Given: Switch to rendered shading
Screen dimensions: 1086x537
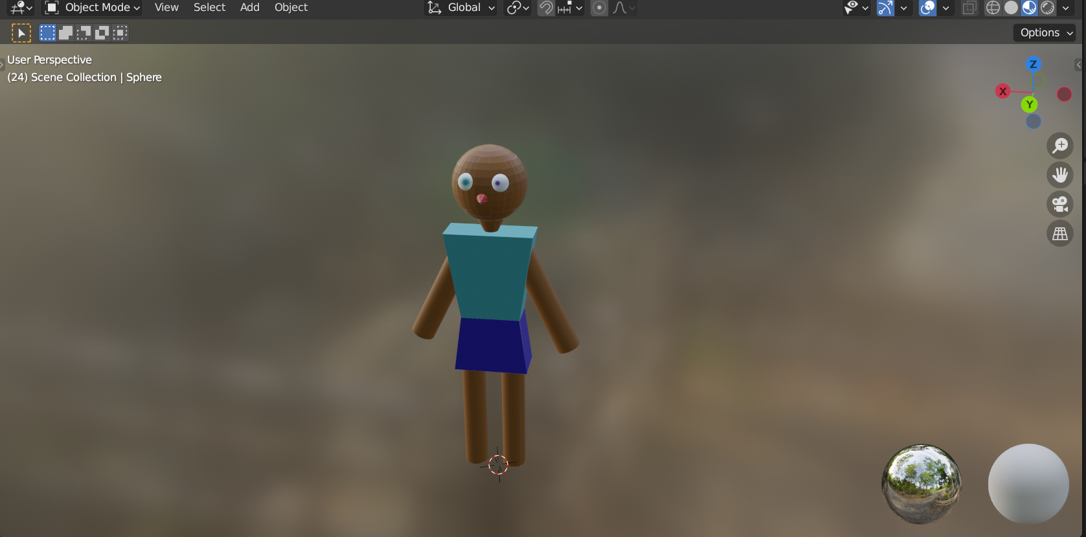Looking at the screenshot, I should [x=1047, y=8].
